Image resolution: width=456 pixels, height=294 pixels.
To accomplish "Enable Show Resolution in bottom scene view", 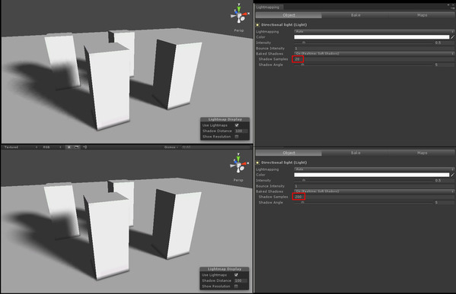I will 236,286.
